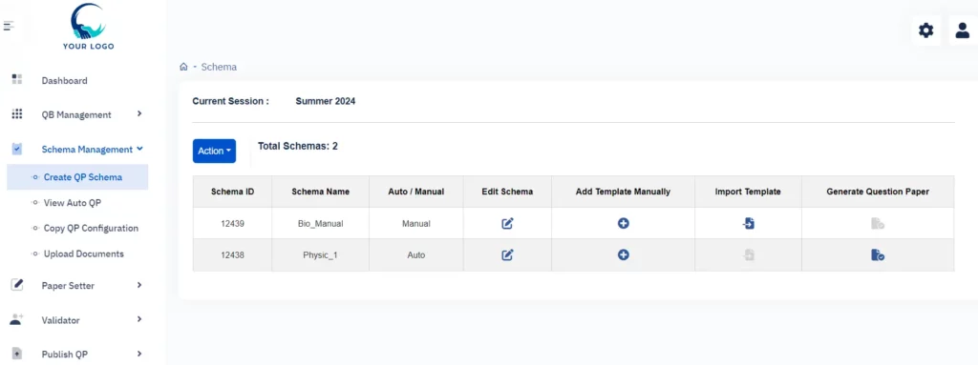Viewport: 978px width, 365px height.
Task: Select schema ID 12438 cell
Action: (232, 254)
